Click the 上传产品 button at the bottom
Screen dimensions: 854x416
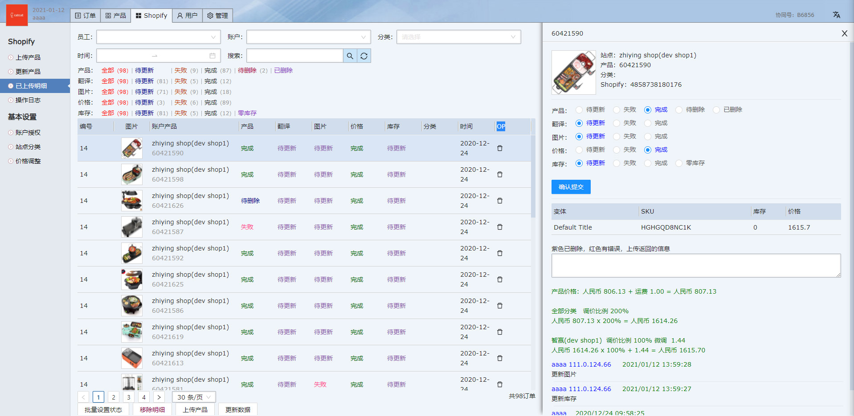point(195,410)
